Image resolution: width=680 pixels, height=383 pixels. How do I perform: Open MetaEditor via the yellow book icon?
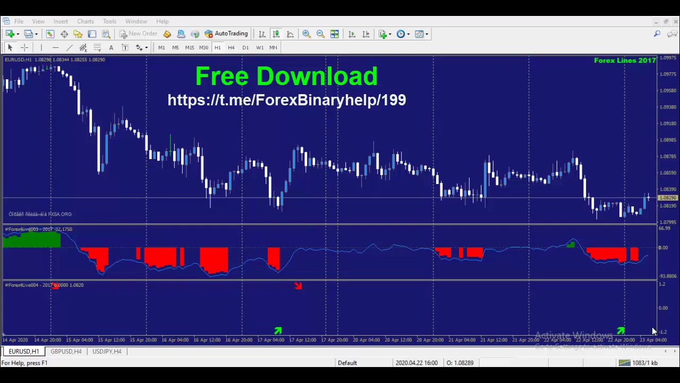pos(167,34)
